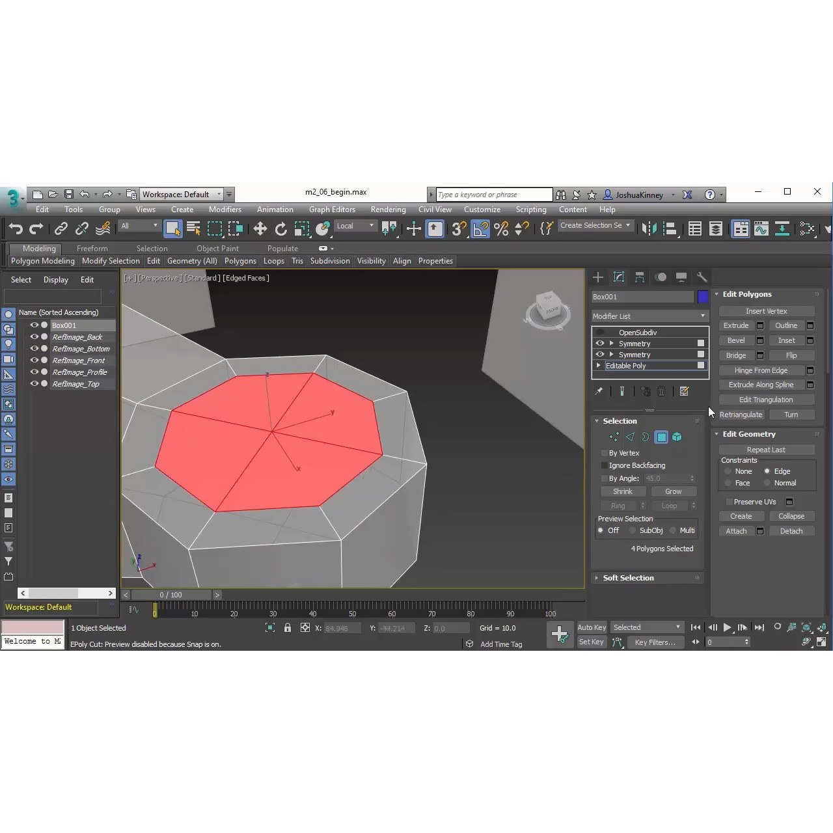833x833 pixels.
Task: Select the Move transform tool
Action: [260, 228]
